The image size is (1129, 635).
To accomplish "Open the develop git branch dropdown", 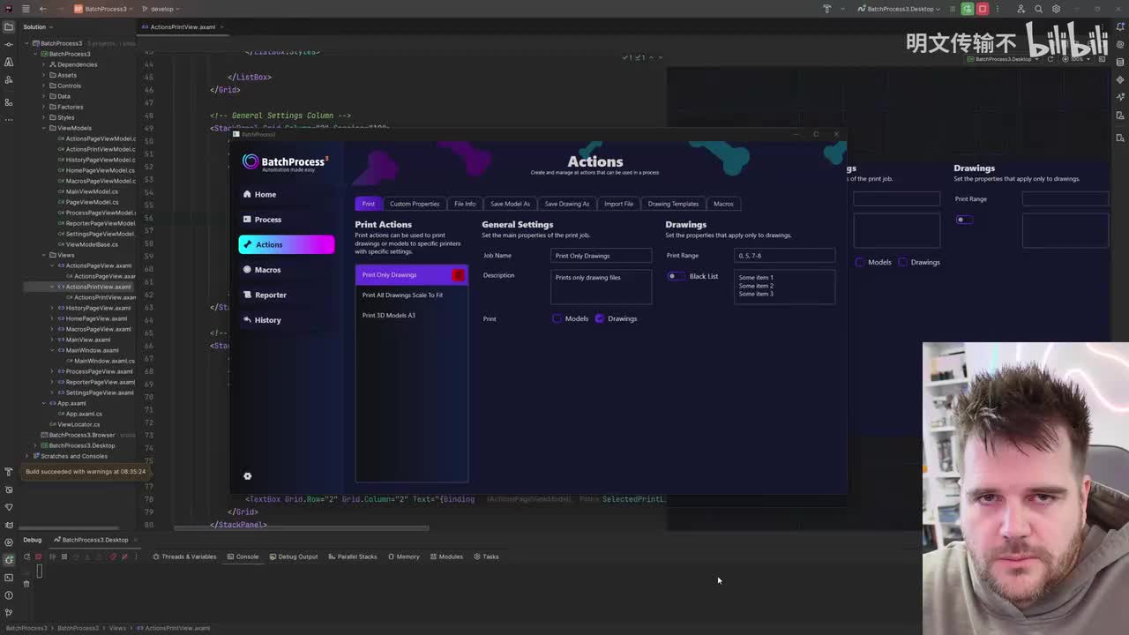I will [161, 9].
